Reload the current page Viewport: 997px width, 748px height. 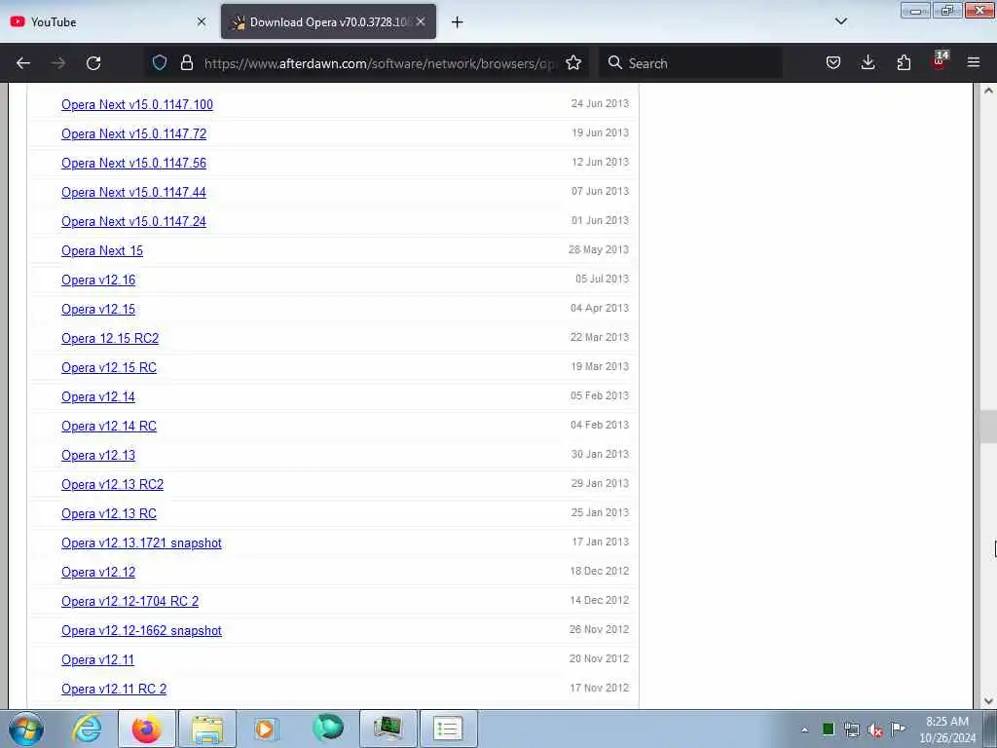pos(93,63)
